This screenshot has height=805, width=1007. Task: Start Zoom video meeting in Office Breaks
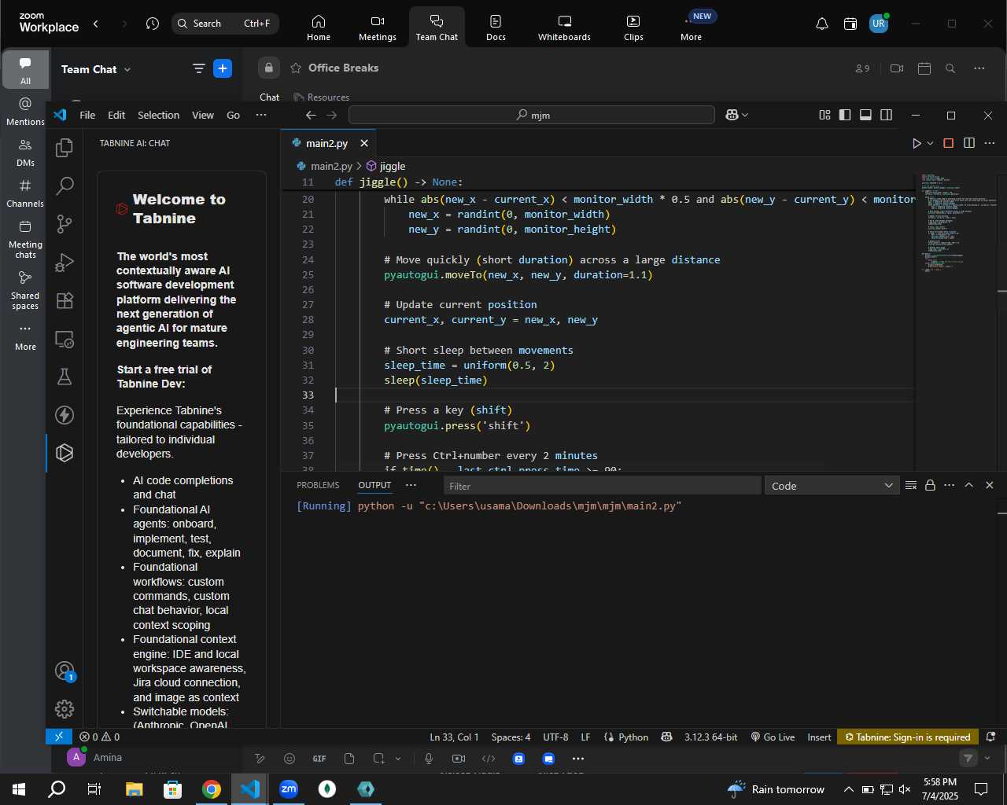(x=897, y=68)
